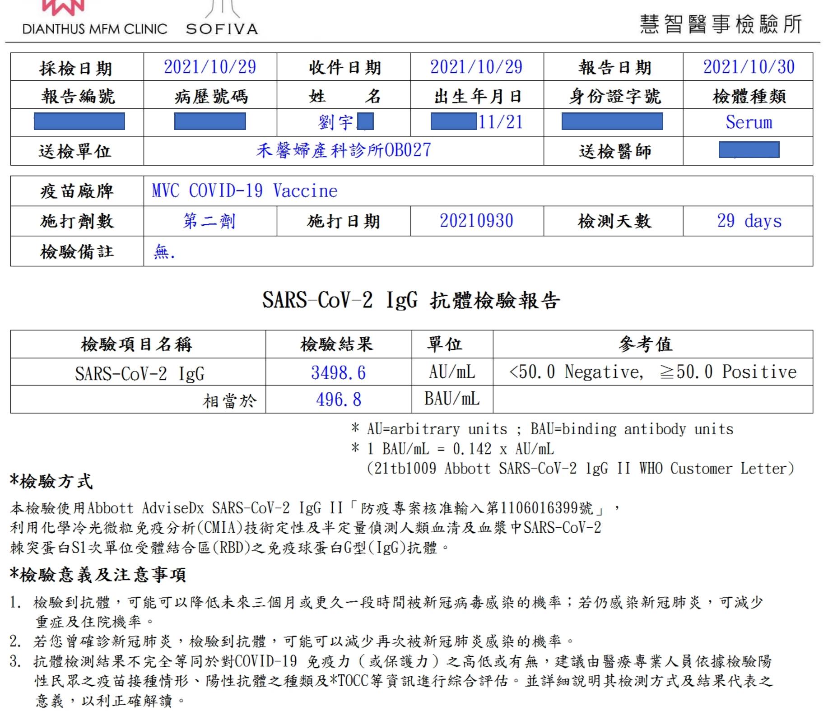Click the line describing (CMIA) 技術
The height and width of the screenshot is (711, 828).
tap(306, 528)
